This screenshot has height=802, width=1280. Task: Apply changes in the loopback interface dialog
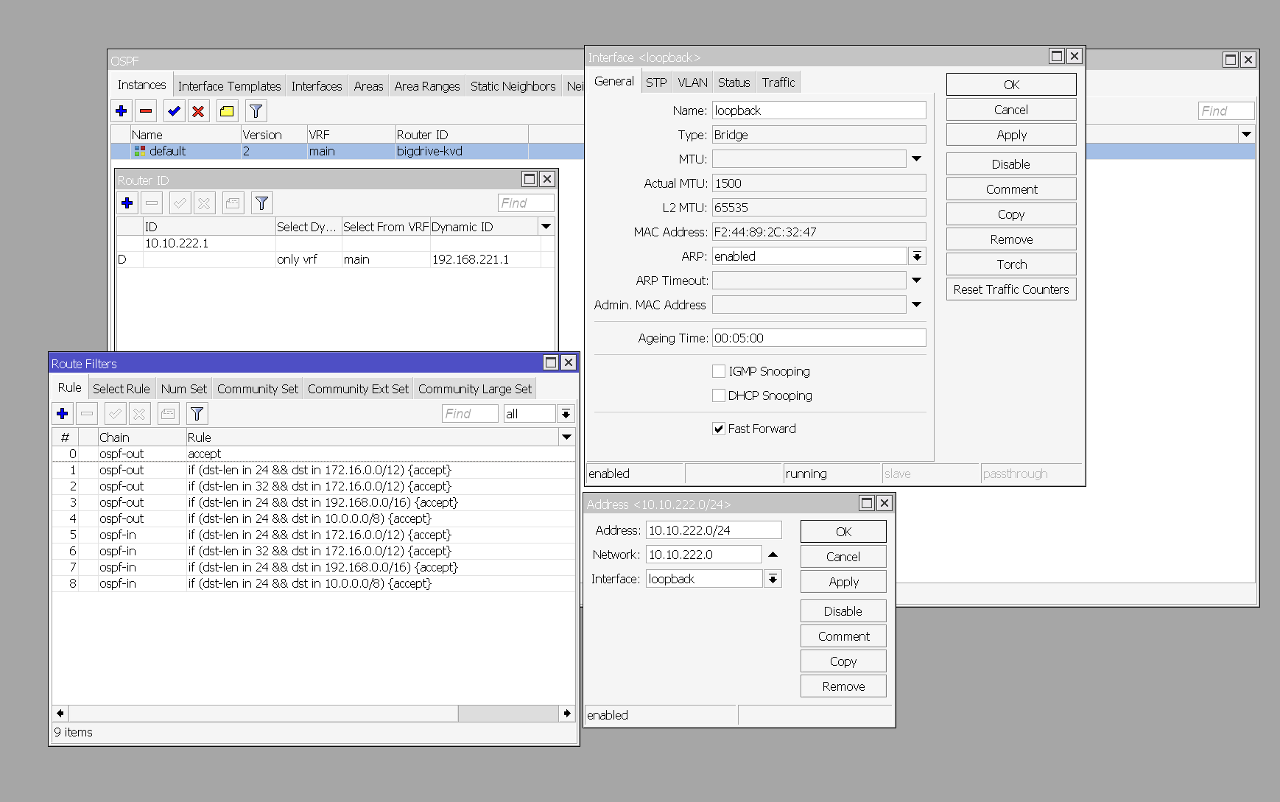(1010, 134)
